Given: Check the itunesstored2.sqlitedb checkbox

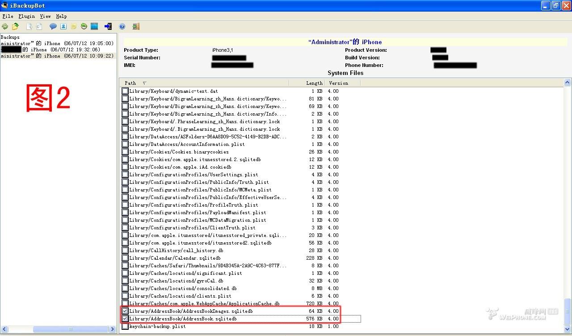Looking at the screenshot, I should pos(125,243).
